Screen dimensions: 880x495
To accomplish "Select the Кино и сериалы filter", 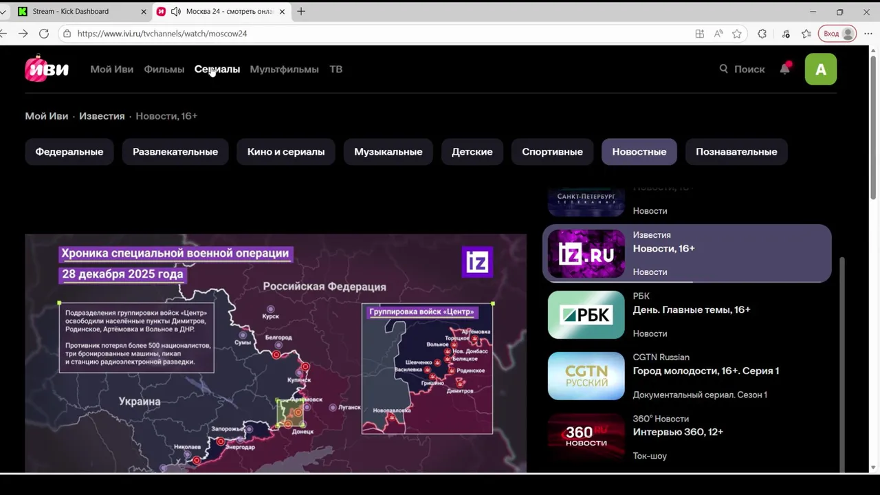I will coord(286,151).
